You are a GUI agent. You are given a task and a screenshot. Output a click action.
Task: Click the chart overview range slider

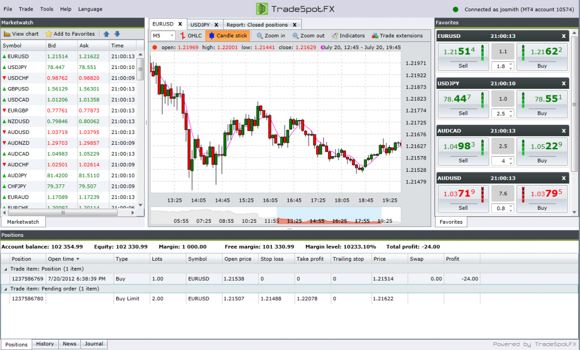[329, 215]
